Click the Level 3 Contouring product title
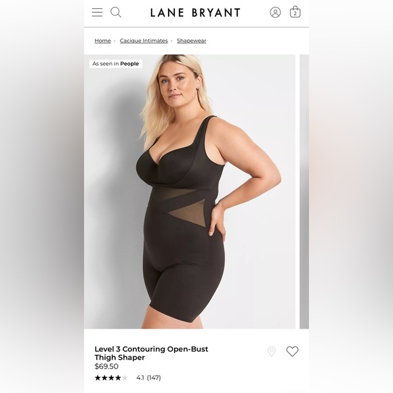This screenshot has width=393, height=393. (151, 353)
